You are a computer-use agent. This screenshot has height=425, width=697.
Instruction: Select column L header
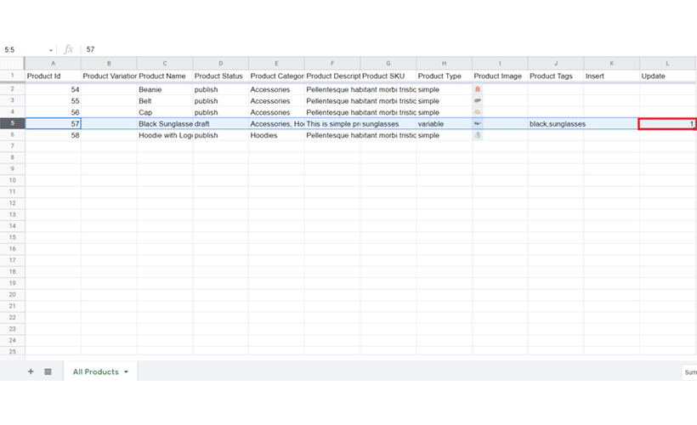[x=667, y=64]
